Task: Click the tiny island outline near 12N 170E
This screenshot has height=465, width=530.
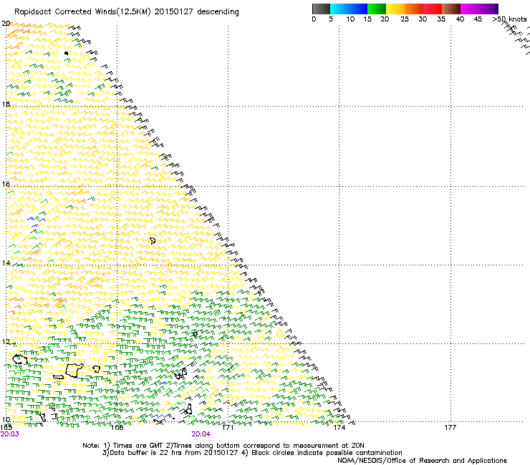Action: pos(195,334)
